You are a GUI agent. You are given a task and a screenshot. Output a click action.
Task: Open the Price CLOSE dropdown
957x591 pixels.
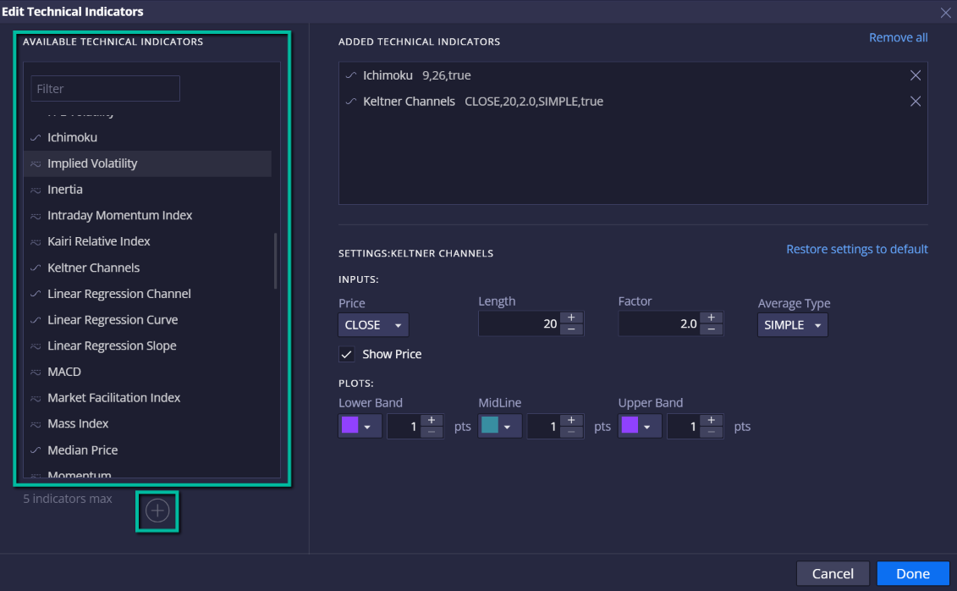click(373, 325)
